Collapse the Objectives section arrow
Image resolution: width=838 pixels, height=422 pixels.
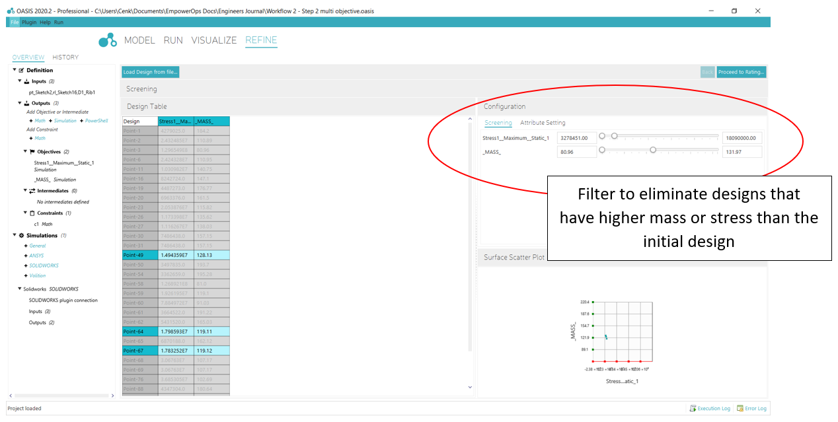point(25,152)
